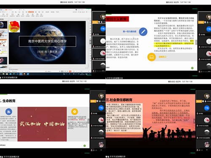This screenshot has height=158, width=211.
Task: Open the orange highlighted ribbon tab in WPS
Action: coord(31,12)
